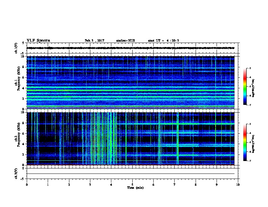Click the ch.1 frequency tick label "4"
This screenshot has height=207, width=268.
click(x=23, y=88)
